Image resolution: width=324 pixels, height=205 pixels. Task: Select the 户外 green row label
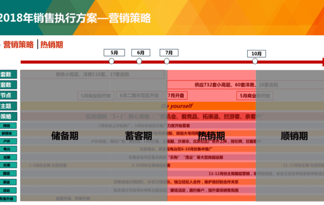tap(9, 141)
